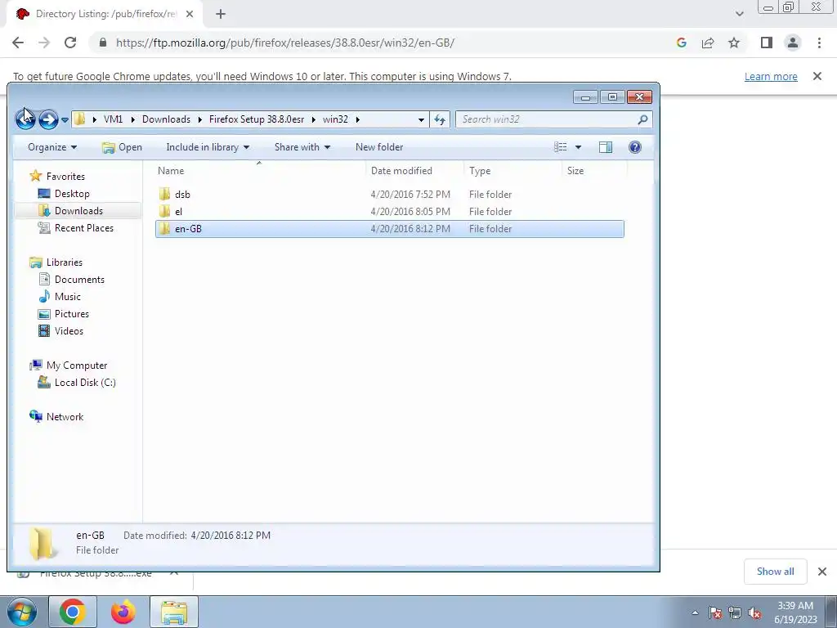Image resolution: width=837 pixels, height=628 pixels.
Task: Show hidden tray icons arrow
Action: click(695, 612)
